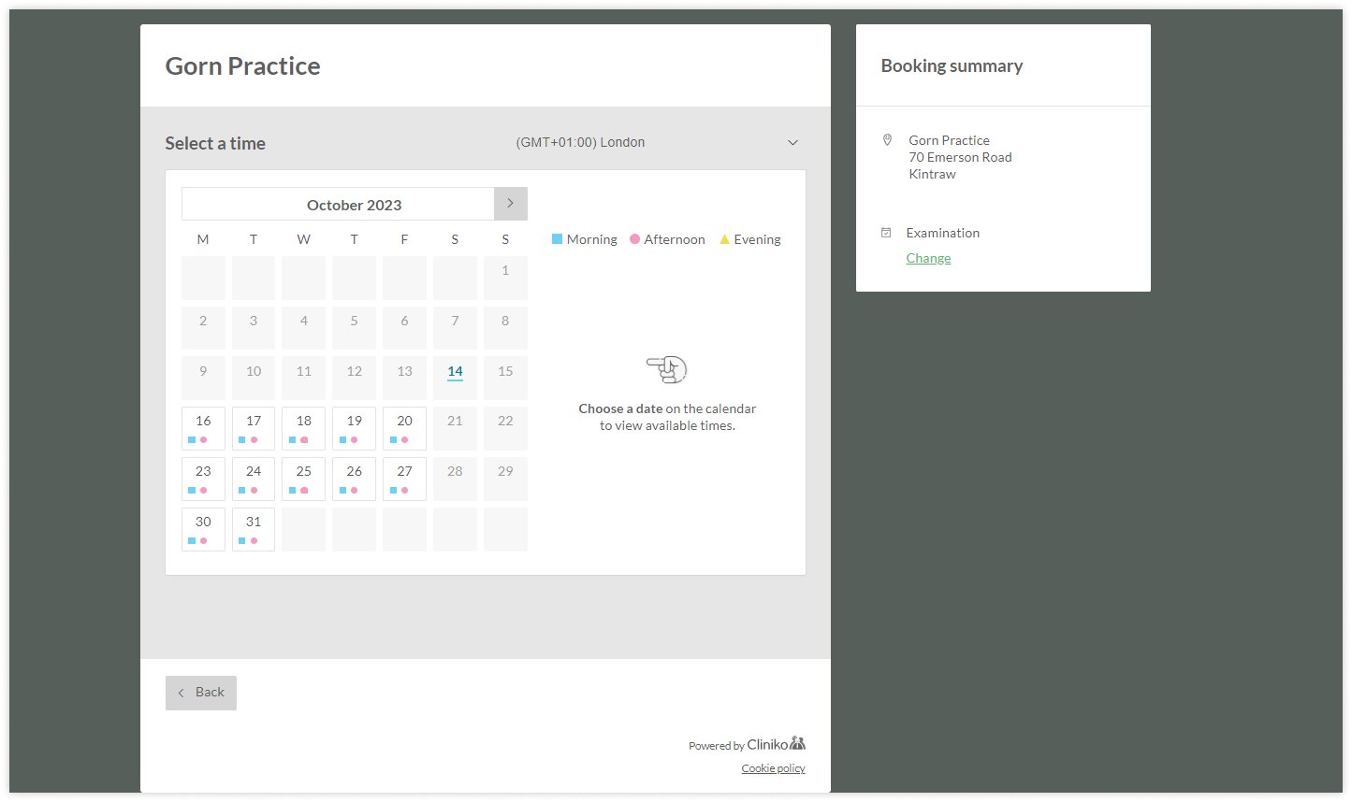Click the pointing hand clock icon
This screenshot has width=1352, height=802.
(667, 369)
